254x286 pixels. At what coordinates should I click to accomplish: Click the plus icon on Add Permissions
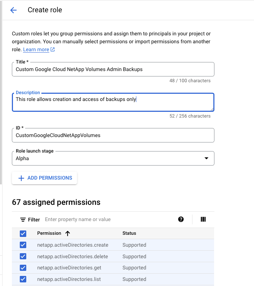coord(21,178)
